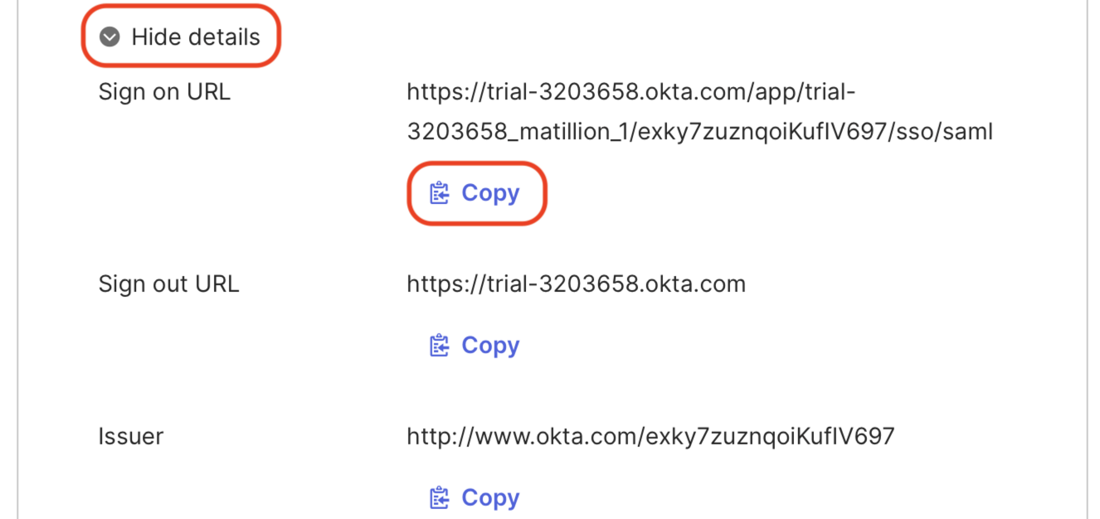Copy the Sign out URL
This screenshot has height=519, width=1100.
tap(490, 345)
